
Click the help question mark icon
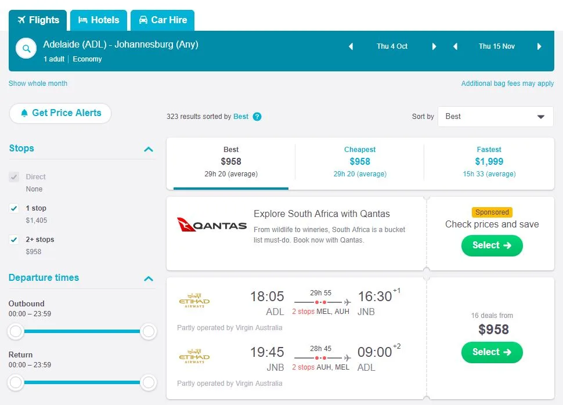[x=257, y=117]
